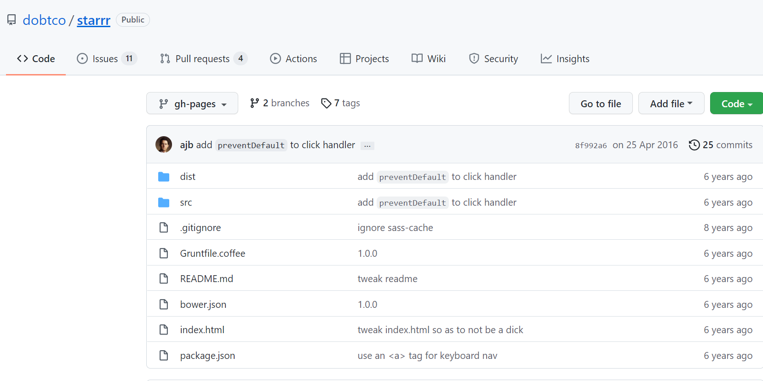The height and width of the screenshot is (381, 763).
Task: Click the Pull requests count badge 4
Action: pos(241,58)
